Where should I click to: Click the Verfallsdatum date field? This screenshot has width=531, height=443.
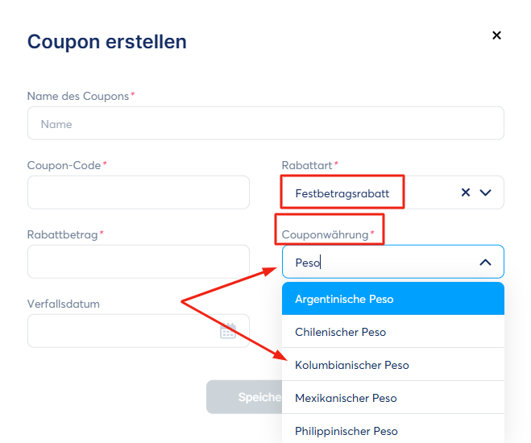(x=139, y=331)
